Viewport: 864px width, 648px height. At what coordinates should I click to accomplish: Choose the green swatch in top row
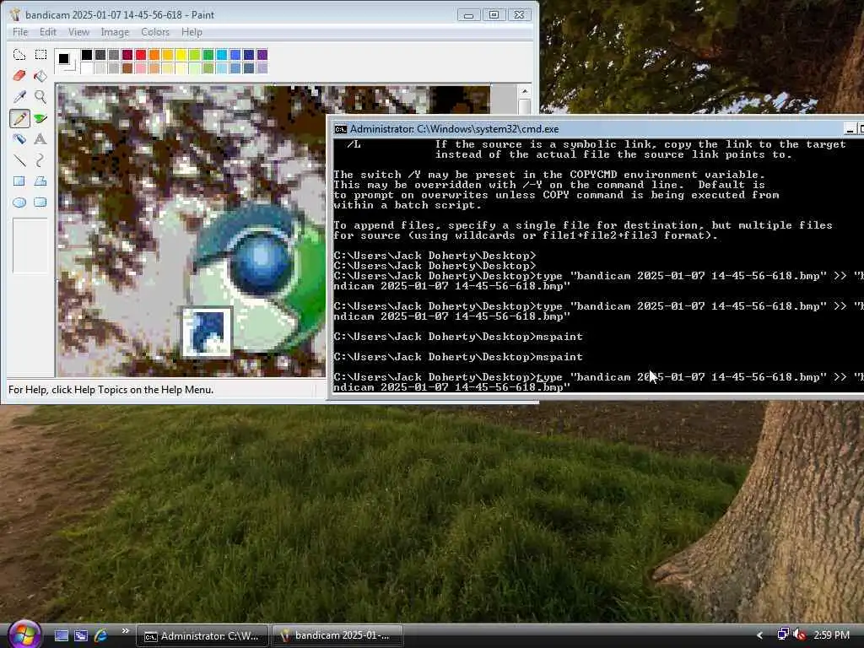[x=208, y=55]
